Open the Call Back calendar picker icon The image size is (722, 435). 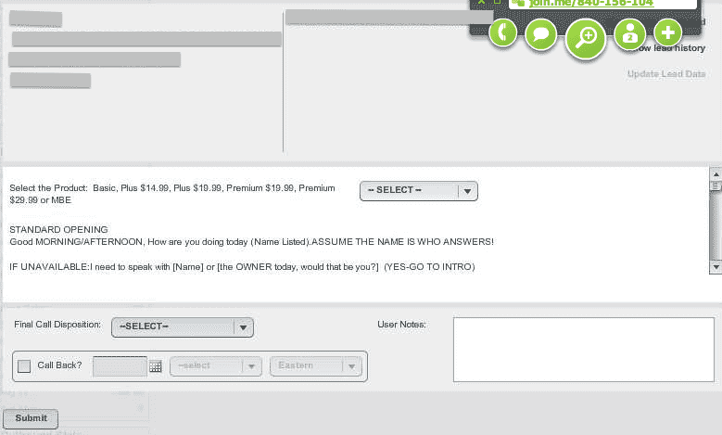156,366
